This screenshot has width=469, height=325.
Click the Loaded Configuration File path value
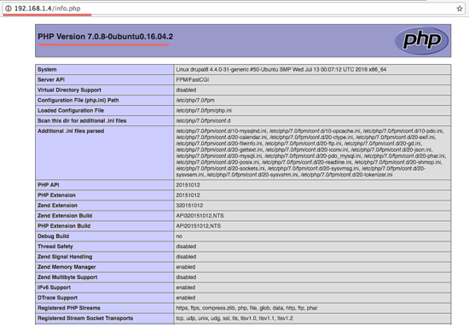(204, 110)
